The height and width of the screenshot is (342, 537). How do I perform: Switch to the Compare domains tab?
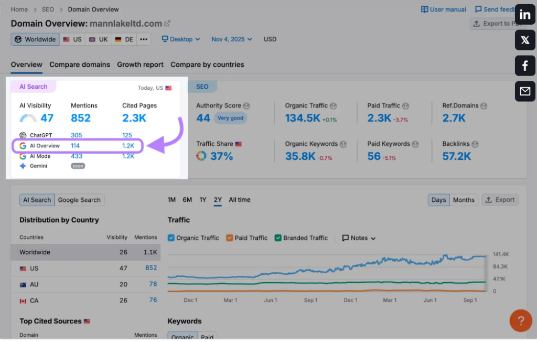click(x=80, y=65)
